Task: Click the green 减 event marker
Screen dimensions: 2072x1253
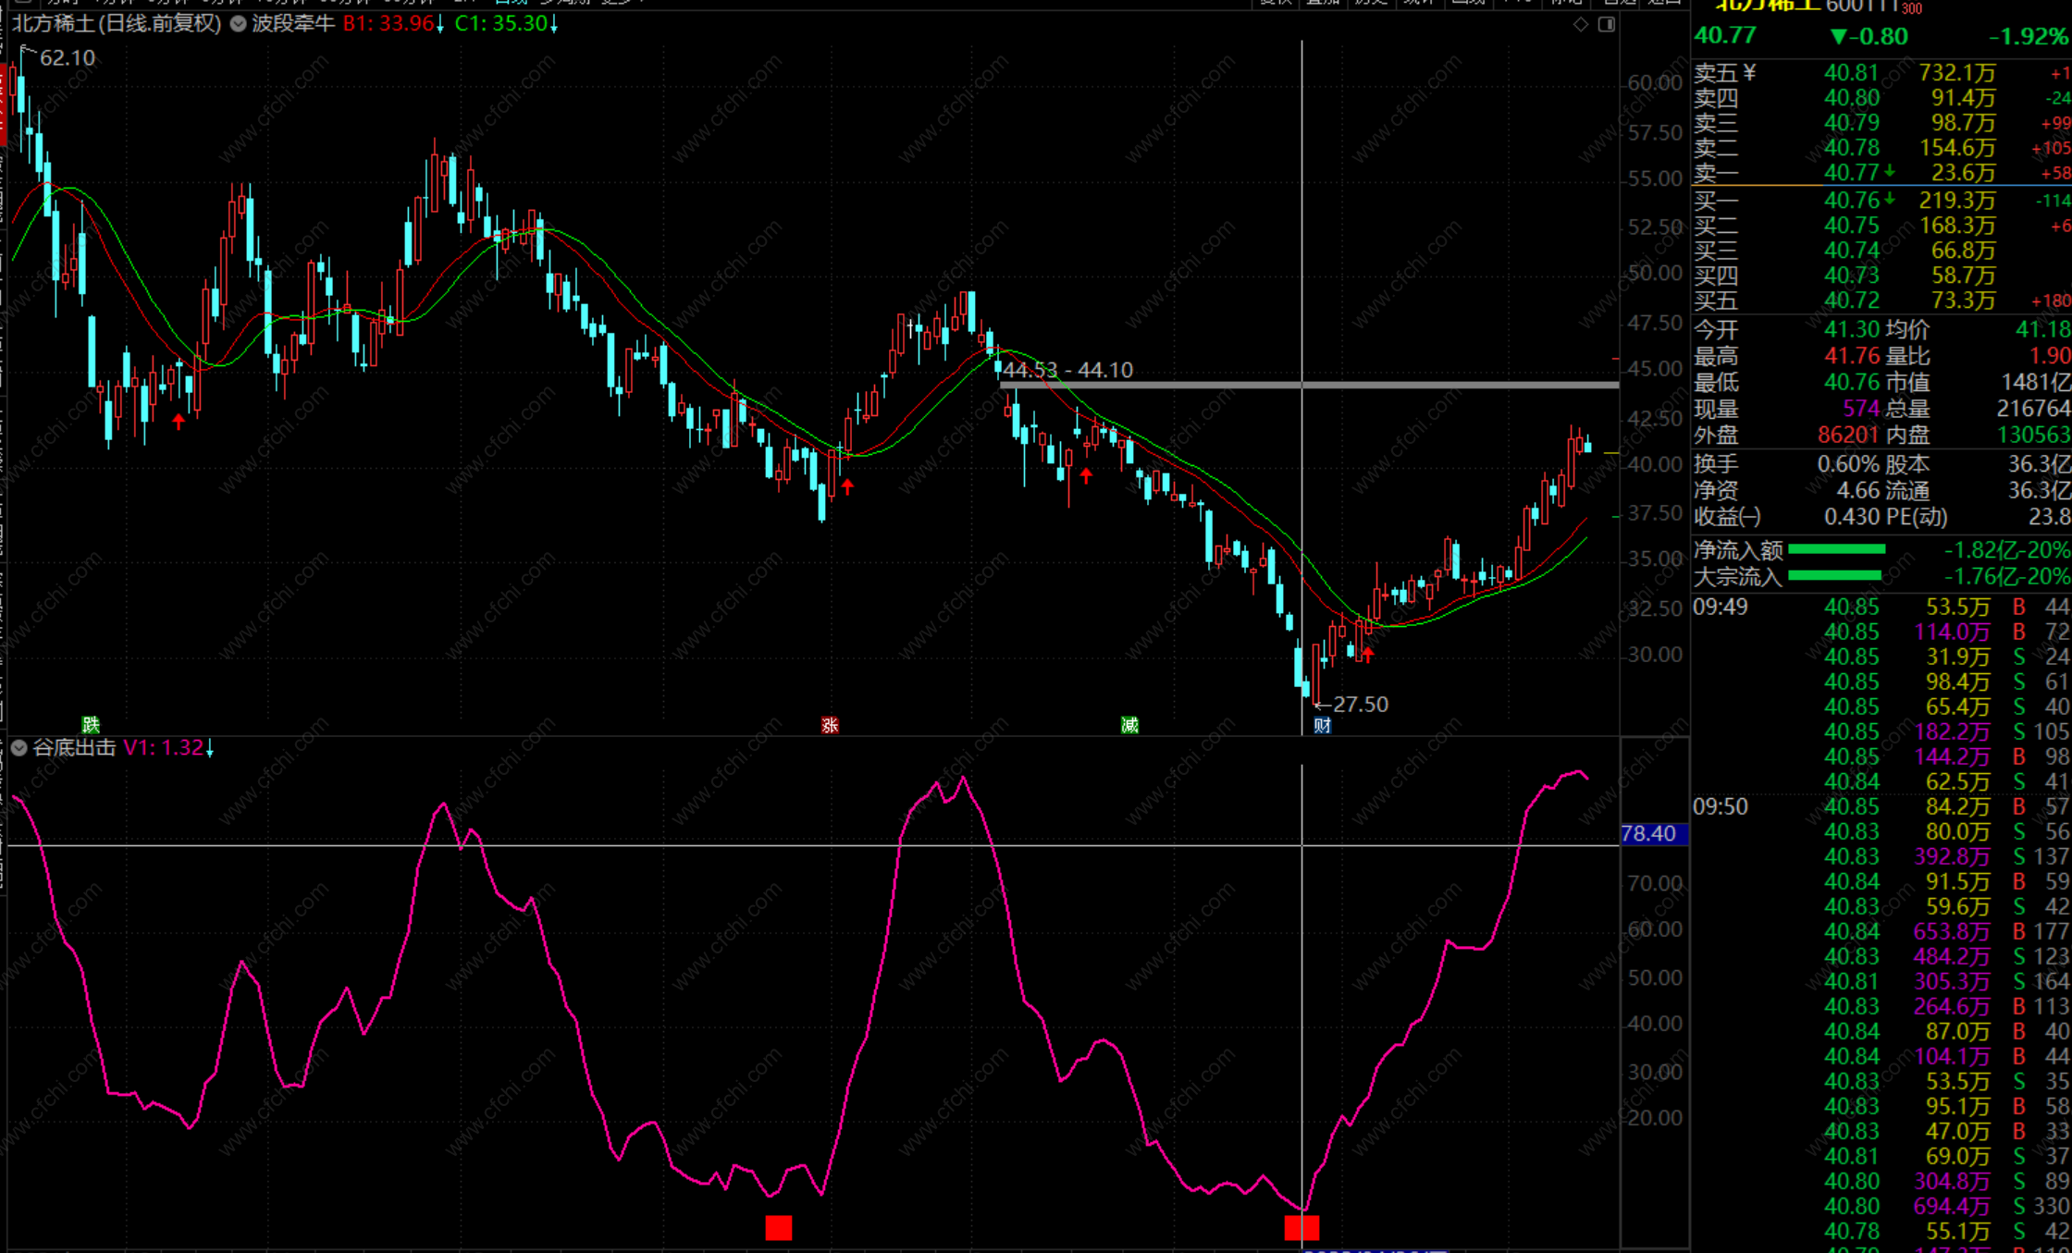Action: 1129,725
